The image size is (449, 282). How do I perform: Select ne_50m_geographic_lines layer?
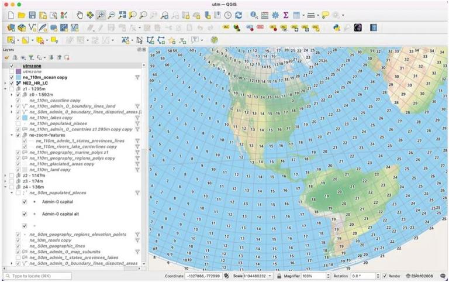(57, 246)
